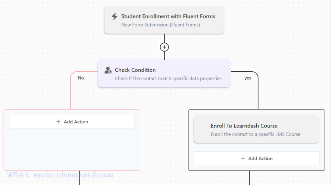Click the lightning bolt trigger icon

(x=114, y=16)
